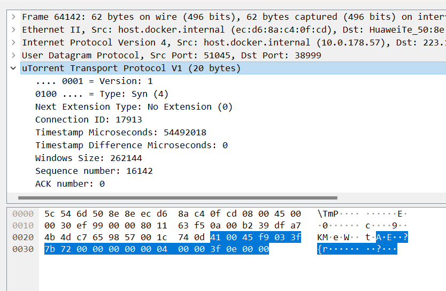Expand the Ethernet II section

coord(13,29)
